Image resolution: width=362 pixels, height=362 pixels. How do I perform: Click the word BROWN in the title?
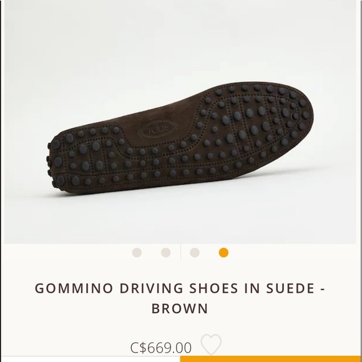[x=180, y=308]
